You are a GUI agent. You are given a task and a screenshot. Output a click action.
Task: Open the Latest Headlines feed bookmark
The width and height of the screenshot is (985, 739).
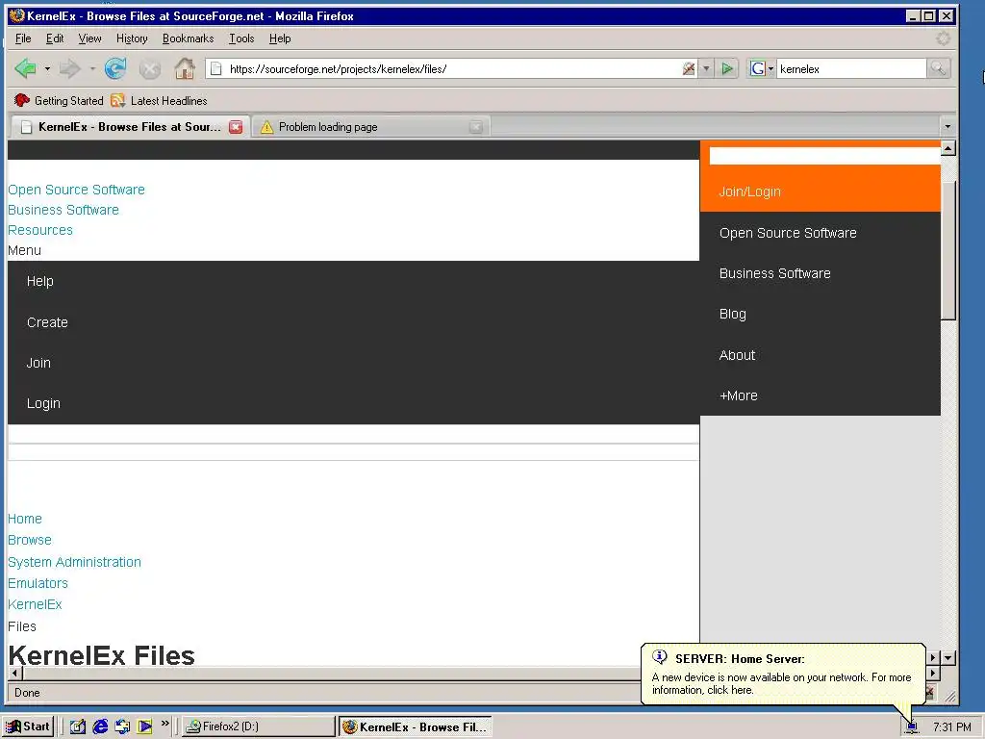159,100
